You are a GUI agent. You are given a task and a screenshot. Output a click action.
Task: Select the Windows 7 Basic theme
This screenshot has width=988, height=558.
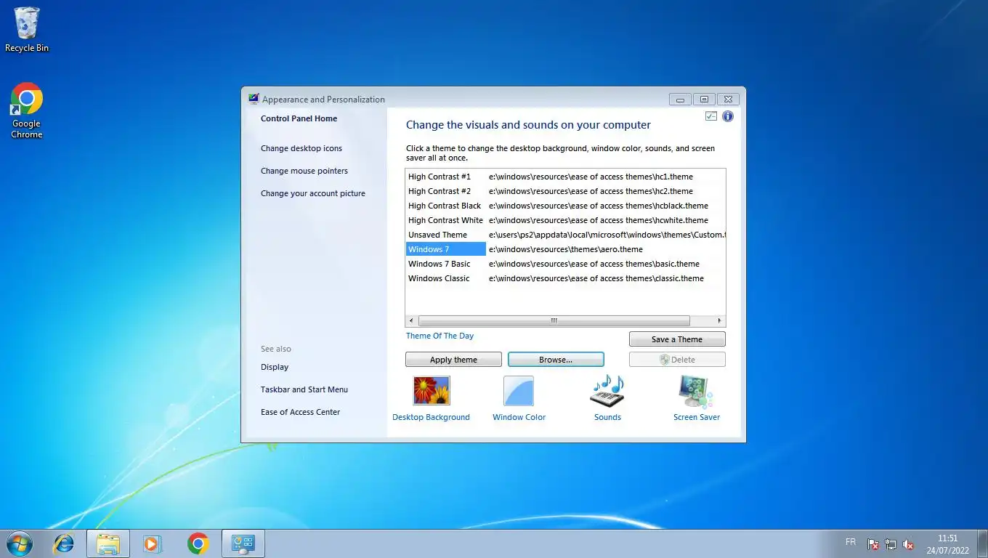[x=565, y=264]
